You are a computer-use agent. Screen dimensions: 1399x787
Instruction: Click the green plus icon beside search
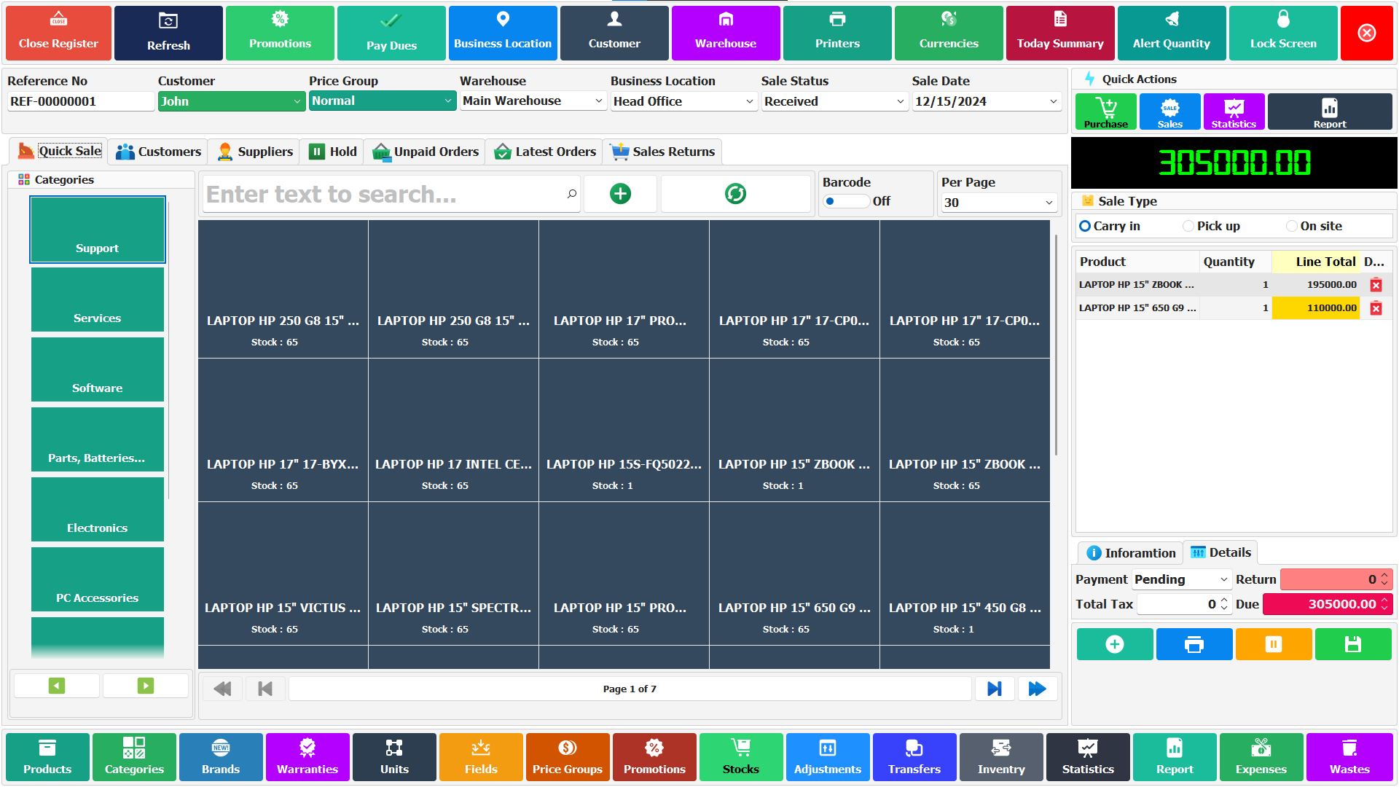click(x=620, y=193)
